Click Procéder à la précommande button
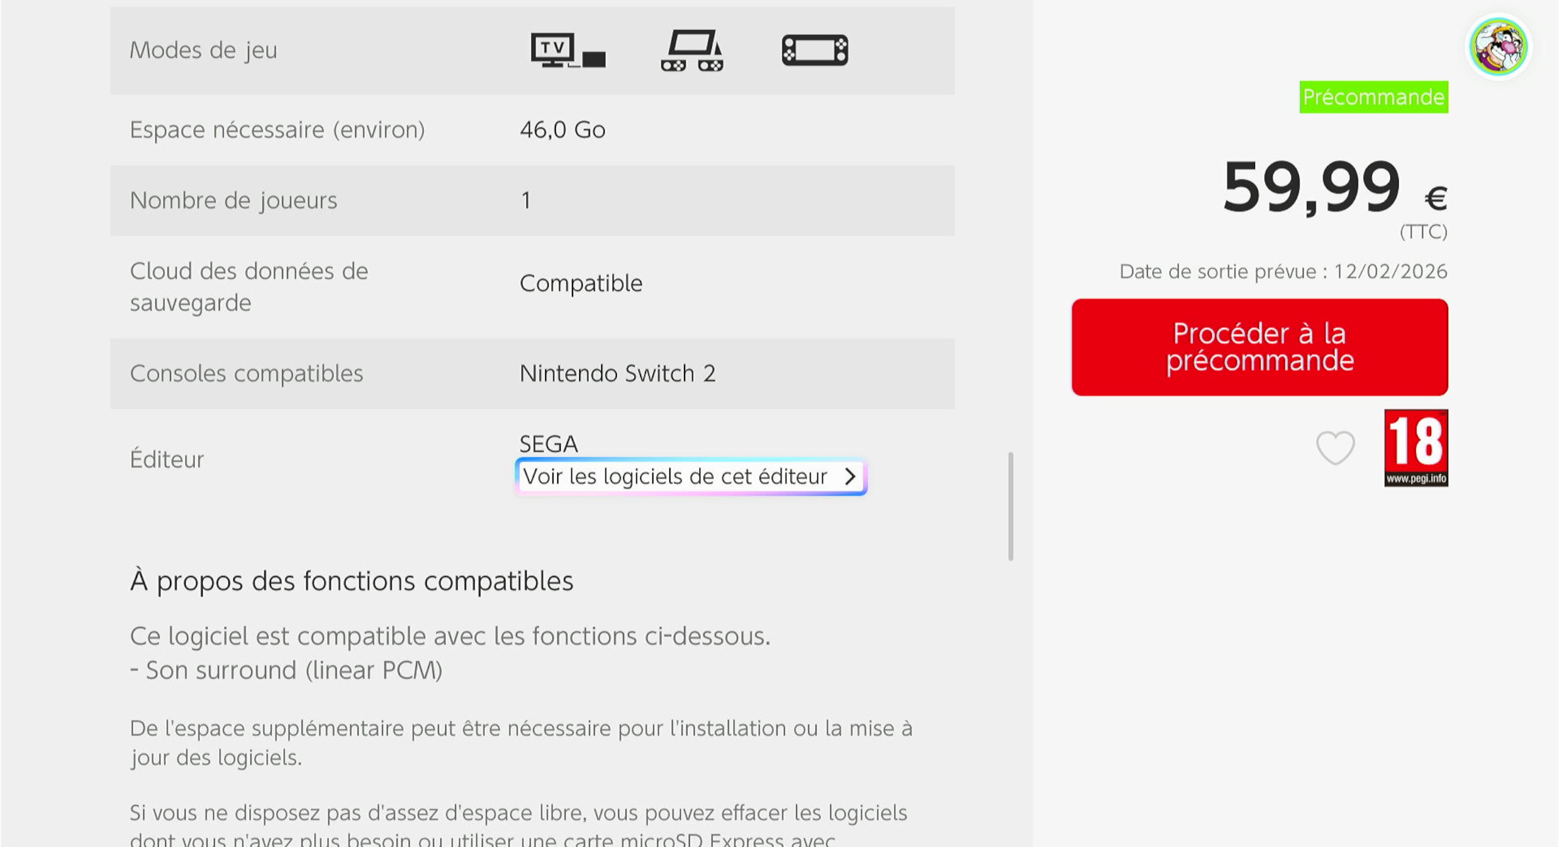 tap(1259, 347)
